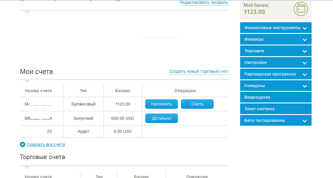Click the Бонусный account type cell
This screenshot has width=333, height=178.
coord(83,118)
